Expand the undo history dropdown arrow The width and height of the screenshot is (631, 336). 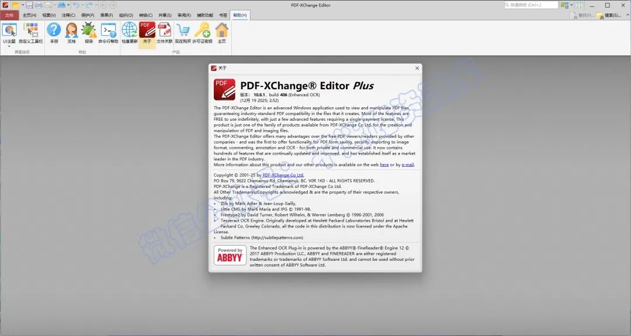82,5
